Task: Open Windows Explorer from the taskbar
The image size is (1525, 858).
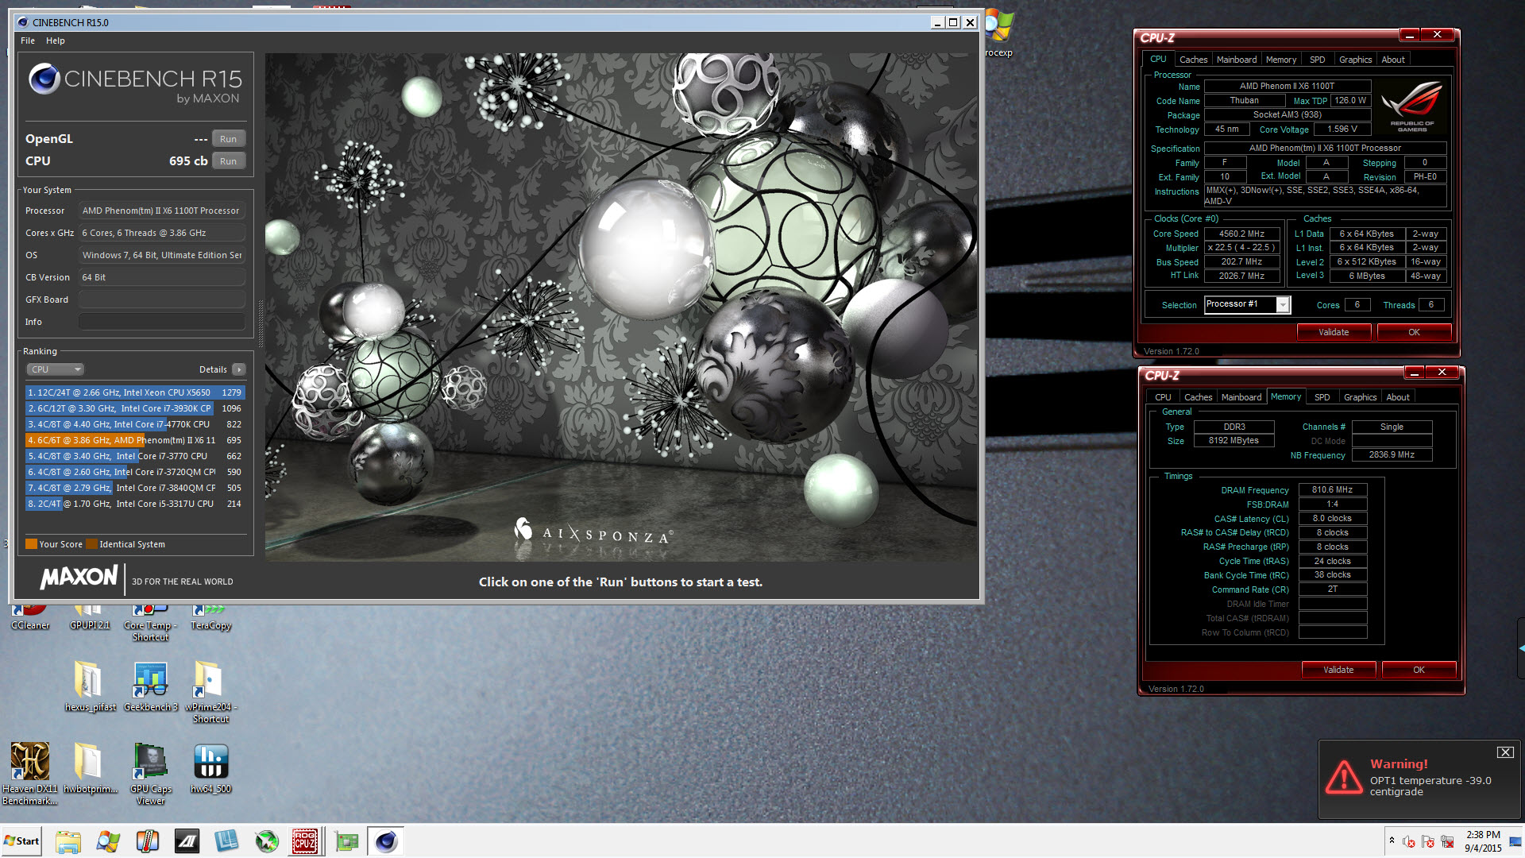Action: coord(68,841)
